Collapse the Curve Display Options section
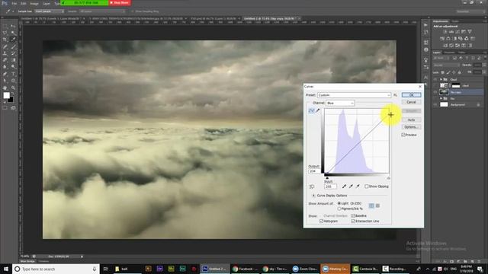Viewport: 488px width, 274px height. (x=313, y=196)
